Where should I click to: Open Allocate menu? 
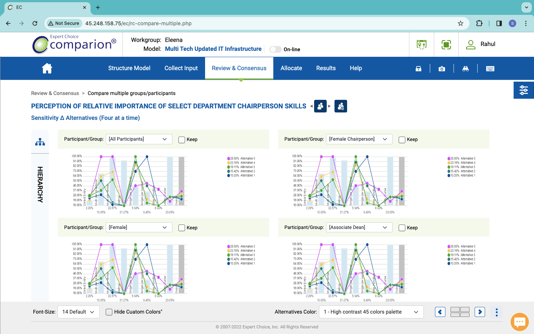[x=291, y=68]
